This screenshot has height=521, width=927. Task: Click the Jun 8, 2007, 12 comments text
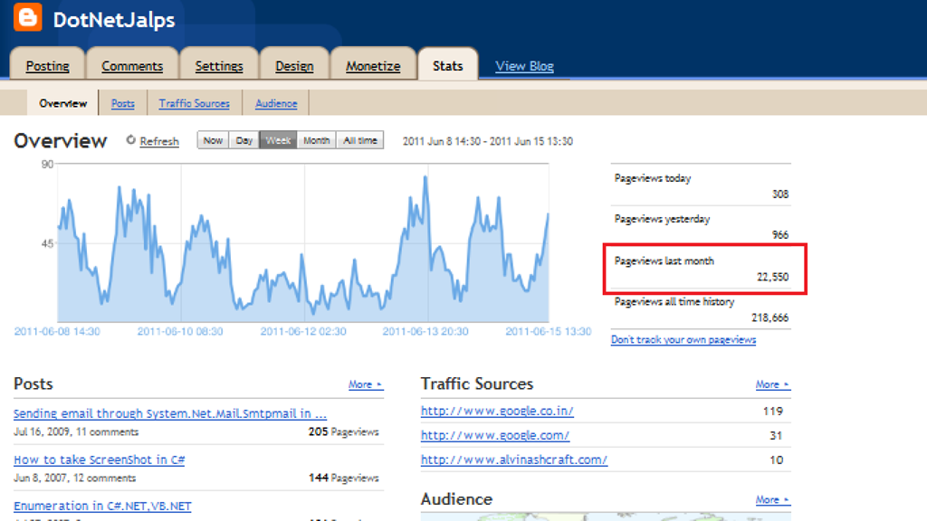(74, 478)
